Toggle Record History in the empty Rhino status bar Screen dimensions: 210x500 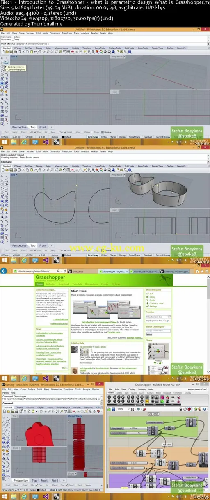tap(163, 137)
